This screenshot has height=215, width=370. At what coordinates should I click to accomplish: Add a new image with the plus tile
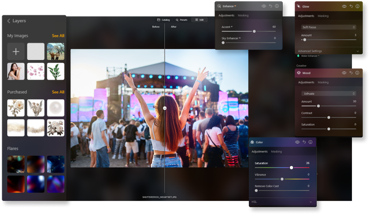16,51
